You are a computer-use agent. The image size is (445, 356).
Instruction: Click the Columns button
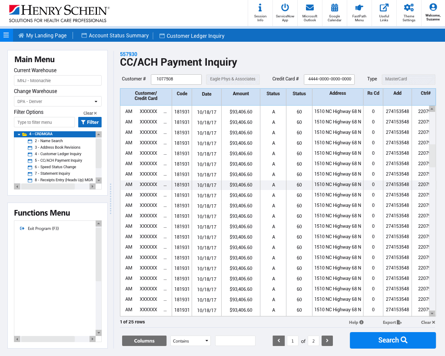144,341
